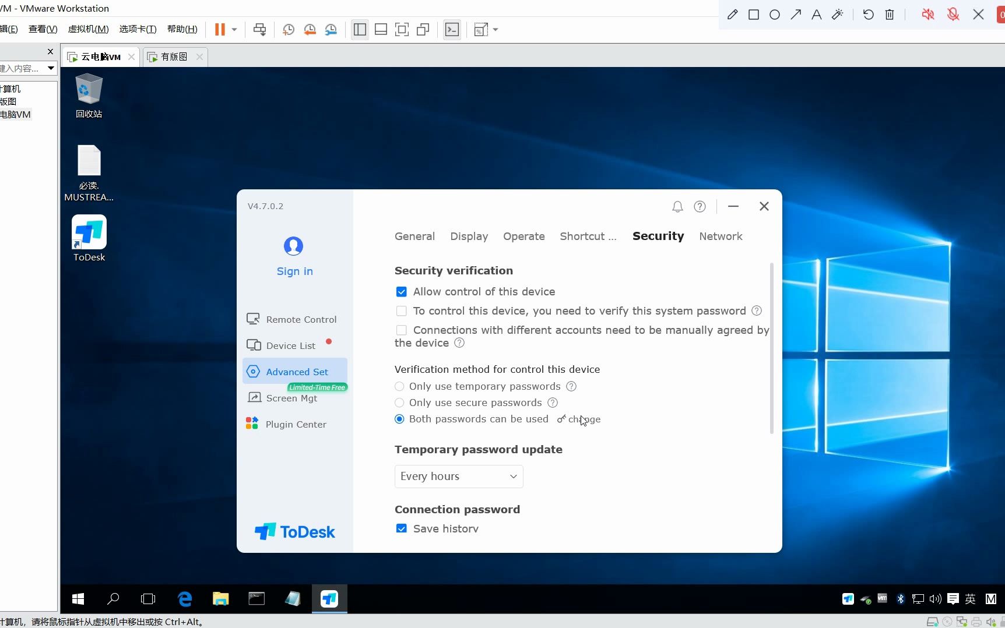Take a VM snapshot with clock-plus icon

[x=289, y=30]
